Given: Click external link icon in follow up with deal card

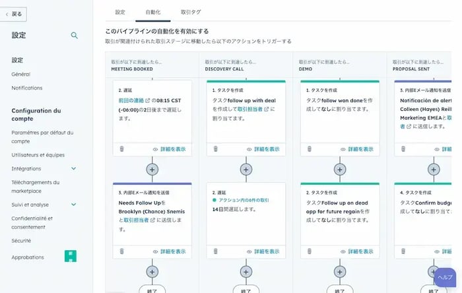Looking at the screenshot, I should 267,110.
